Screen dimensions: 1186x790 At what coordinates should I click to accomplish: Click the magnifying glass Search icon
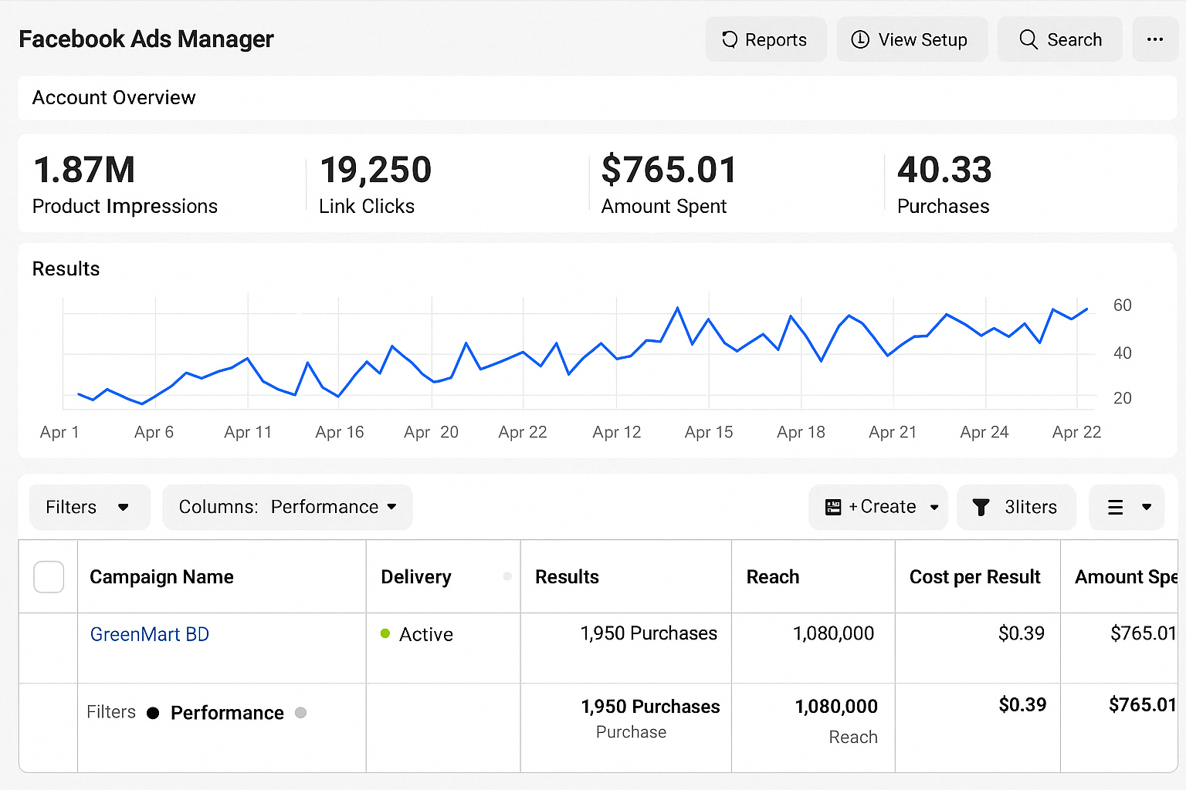pos(1028,39)
